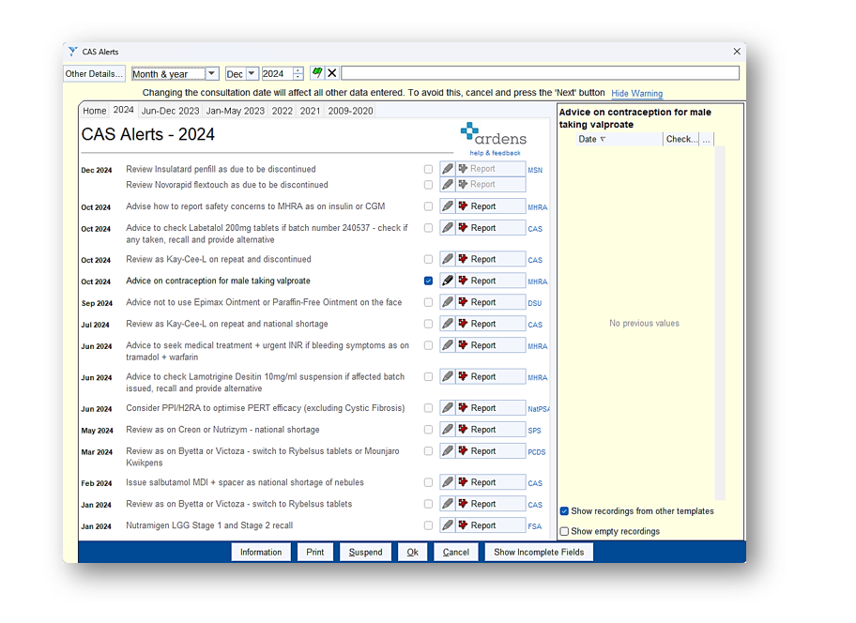Click the Print button
Viewport: 856px width, 623px height.
(315, 552)
